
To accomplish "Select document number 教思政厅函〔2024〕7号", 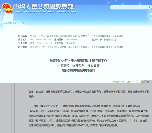I will click(41, 43).
